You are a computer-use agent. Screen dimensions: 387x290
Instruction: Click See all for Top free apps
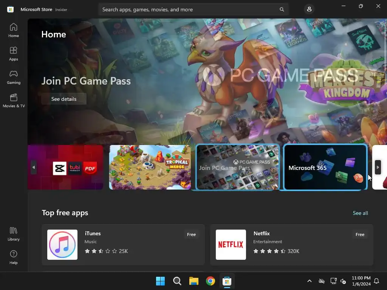click(x=360, y=213)
